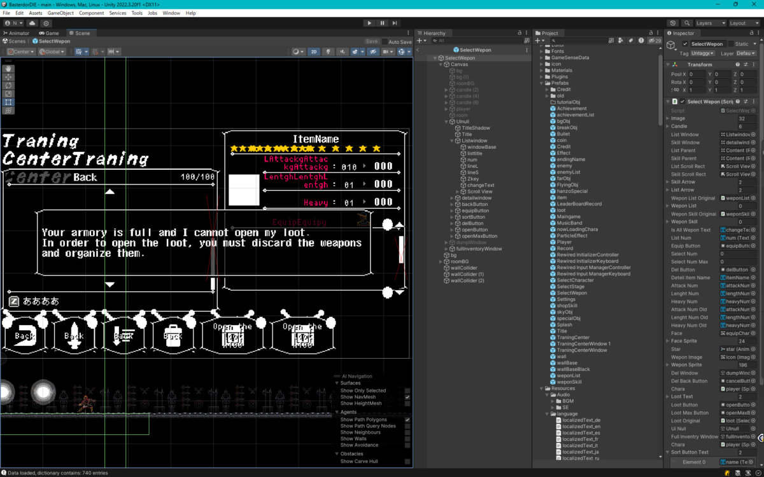Open the Unity cloud services icon
The width and height of the screenshot is (764, 477).
(32, 23)
